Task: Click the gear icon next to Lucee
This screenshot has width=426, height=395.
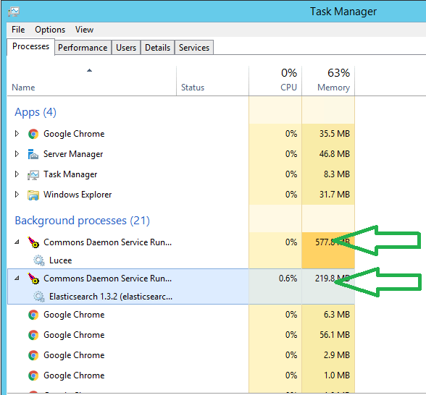Action: point(39,260)
